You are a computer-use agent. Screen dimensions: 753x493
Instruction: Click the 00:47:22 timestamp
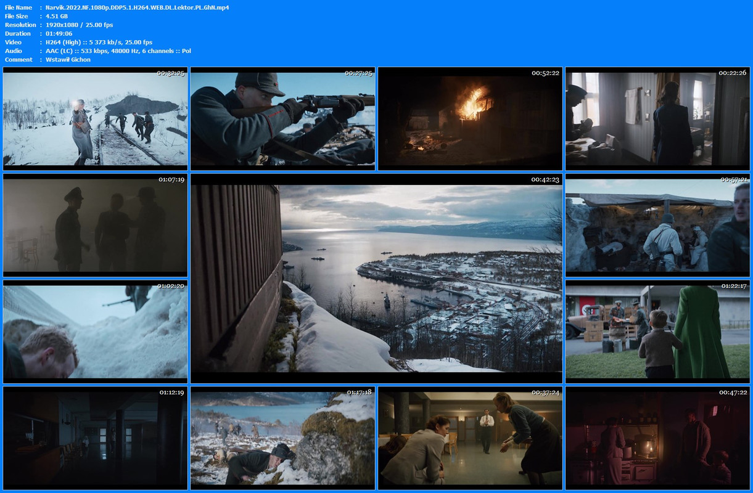733,392
